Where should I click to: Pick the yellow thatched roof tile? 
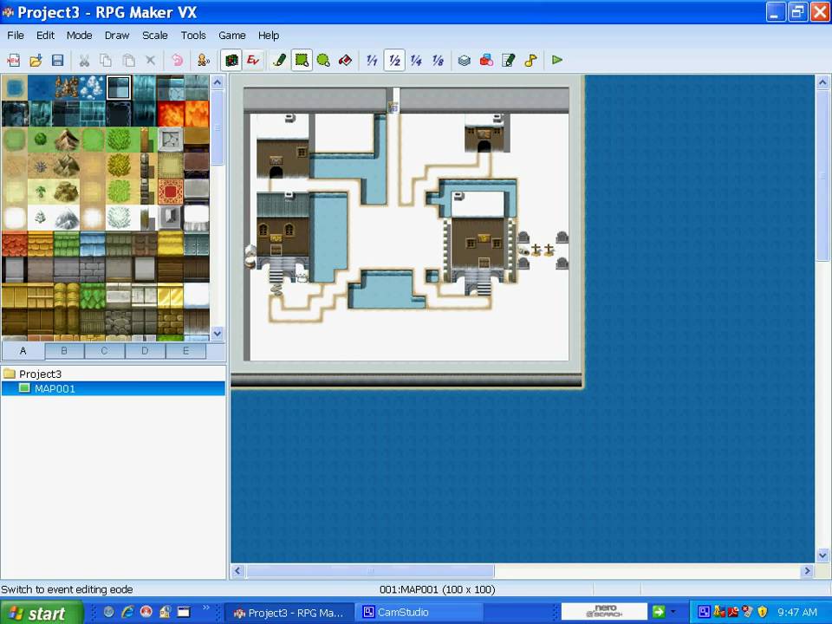point(171,244)
